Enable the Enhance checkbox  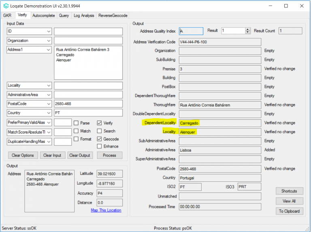(100, 147)
